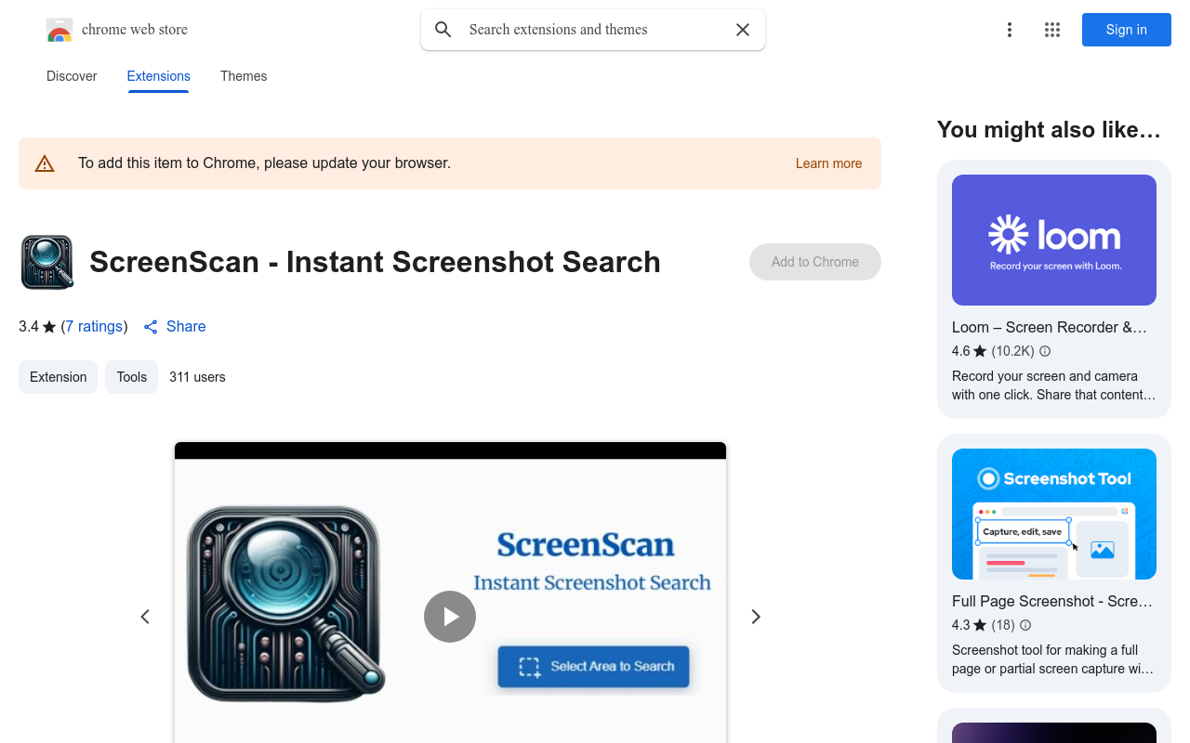Open the Themes tab

pyautogui.click(x=244, y=76)
